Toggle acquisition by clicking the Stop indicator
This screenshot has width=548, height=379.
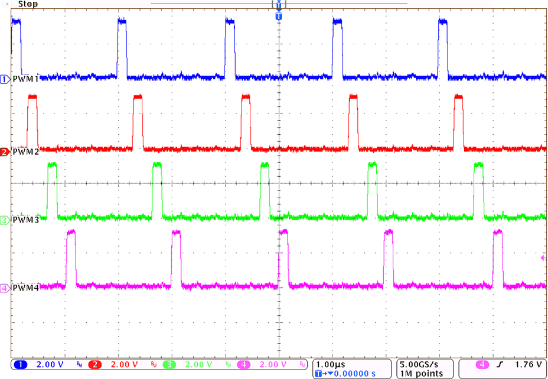[28, 4]
